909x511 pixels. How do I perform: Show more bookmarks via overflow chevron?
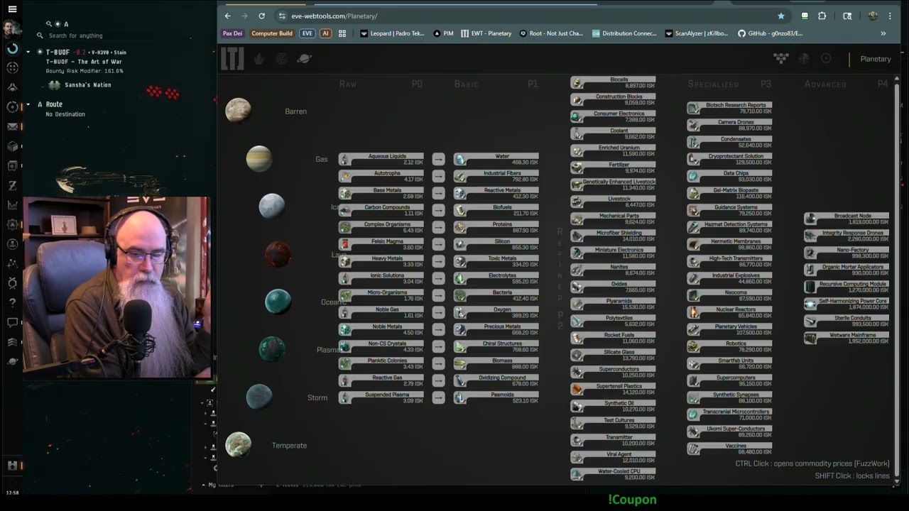(x=883, y=33)
